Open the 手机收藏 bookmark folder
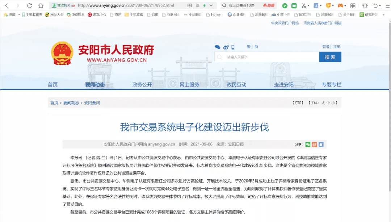391x222 pixels. pyautogui.click(x=134, y=15)
